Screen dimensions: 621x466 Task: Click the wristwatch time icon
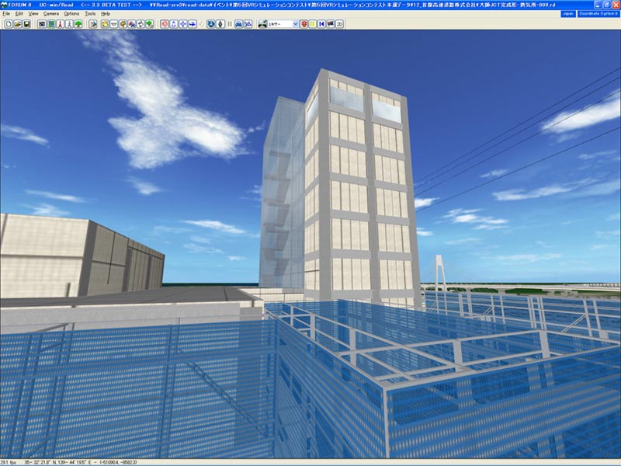coord(220,24)
